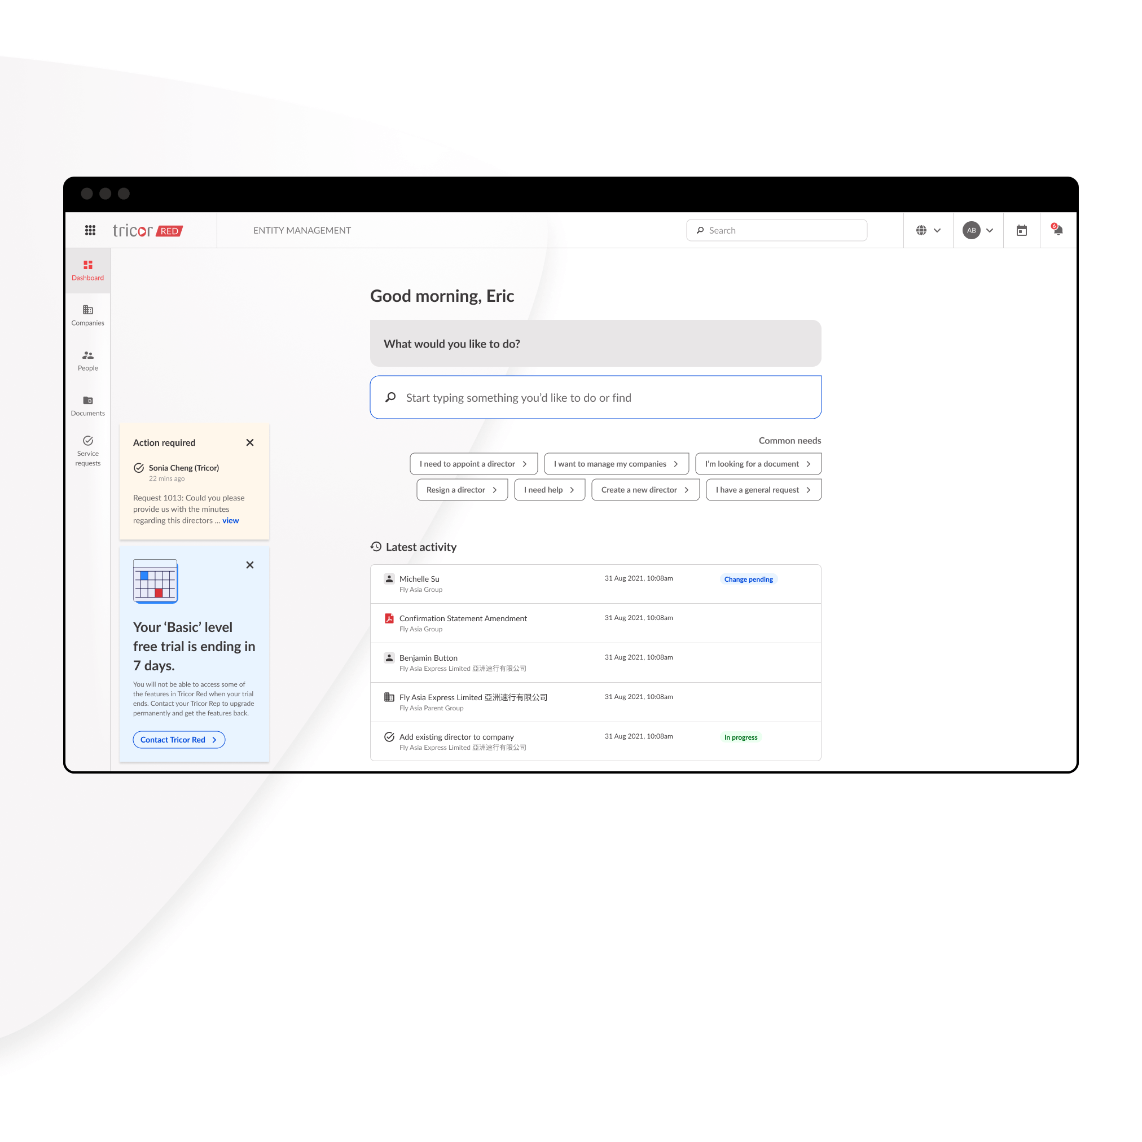Dismiss the Action required notification
The width and height of the screenshot is (1142, 1142).
249,442
